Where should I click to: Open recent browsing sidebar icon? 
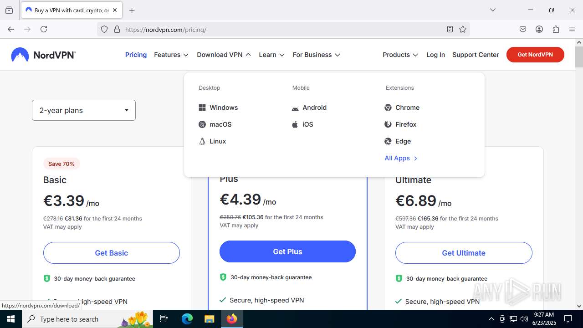tap(9, 10)
